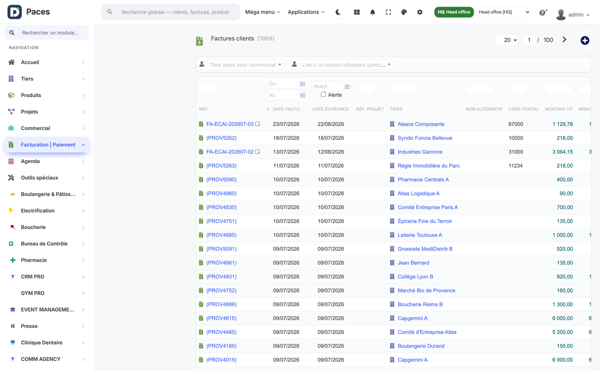Add new customer invoice plus button

click(x=585, y=40)
